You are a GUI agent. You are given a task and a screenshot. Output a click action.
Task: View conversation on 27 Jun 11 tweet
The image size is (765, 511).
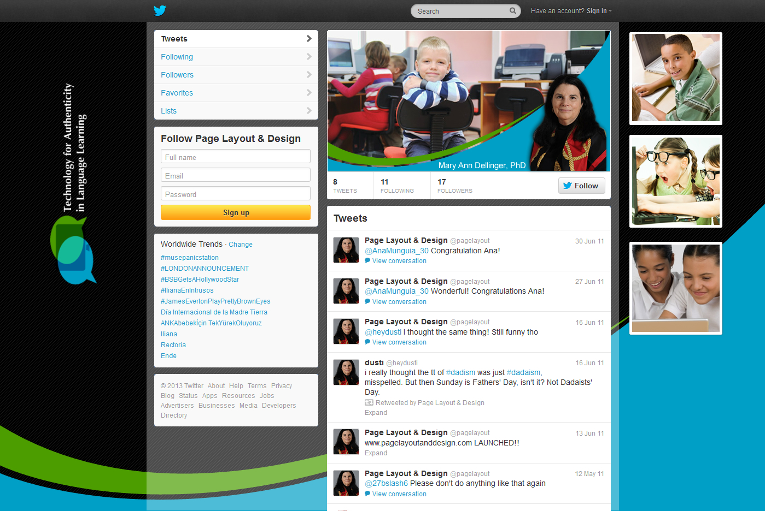point(399,302)
